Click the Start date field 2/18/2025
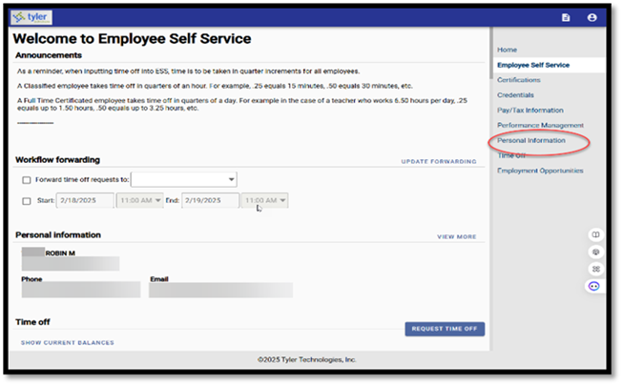This screenshot has height=385, width=622. (x=85, y=200)
